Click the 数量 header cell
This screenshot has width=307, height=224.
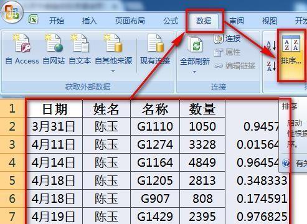(202, 109)
